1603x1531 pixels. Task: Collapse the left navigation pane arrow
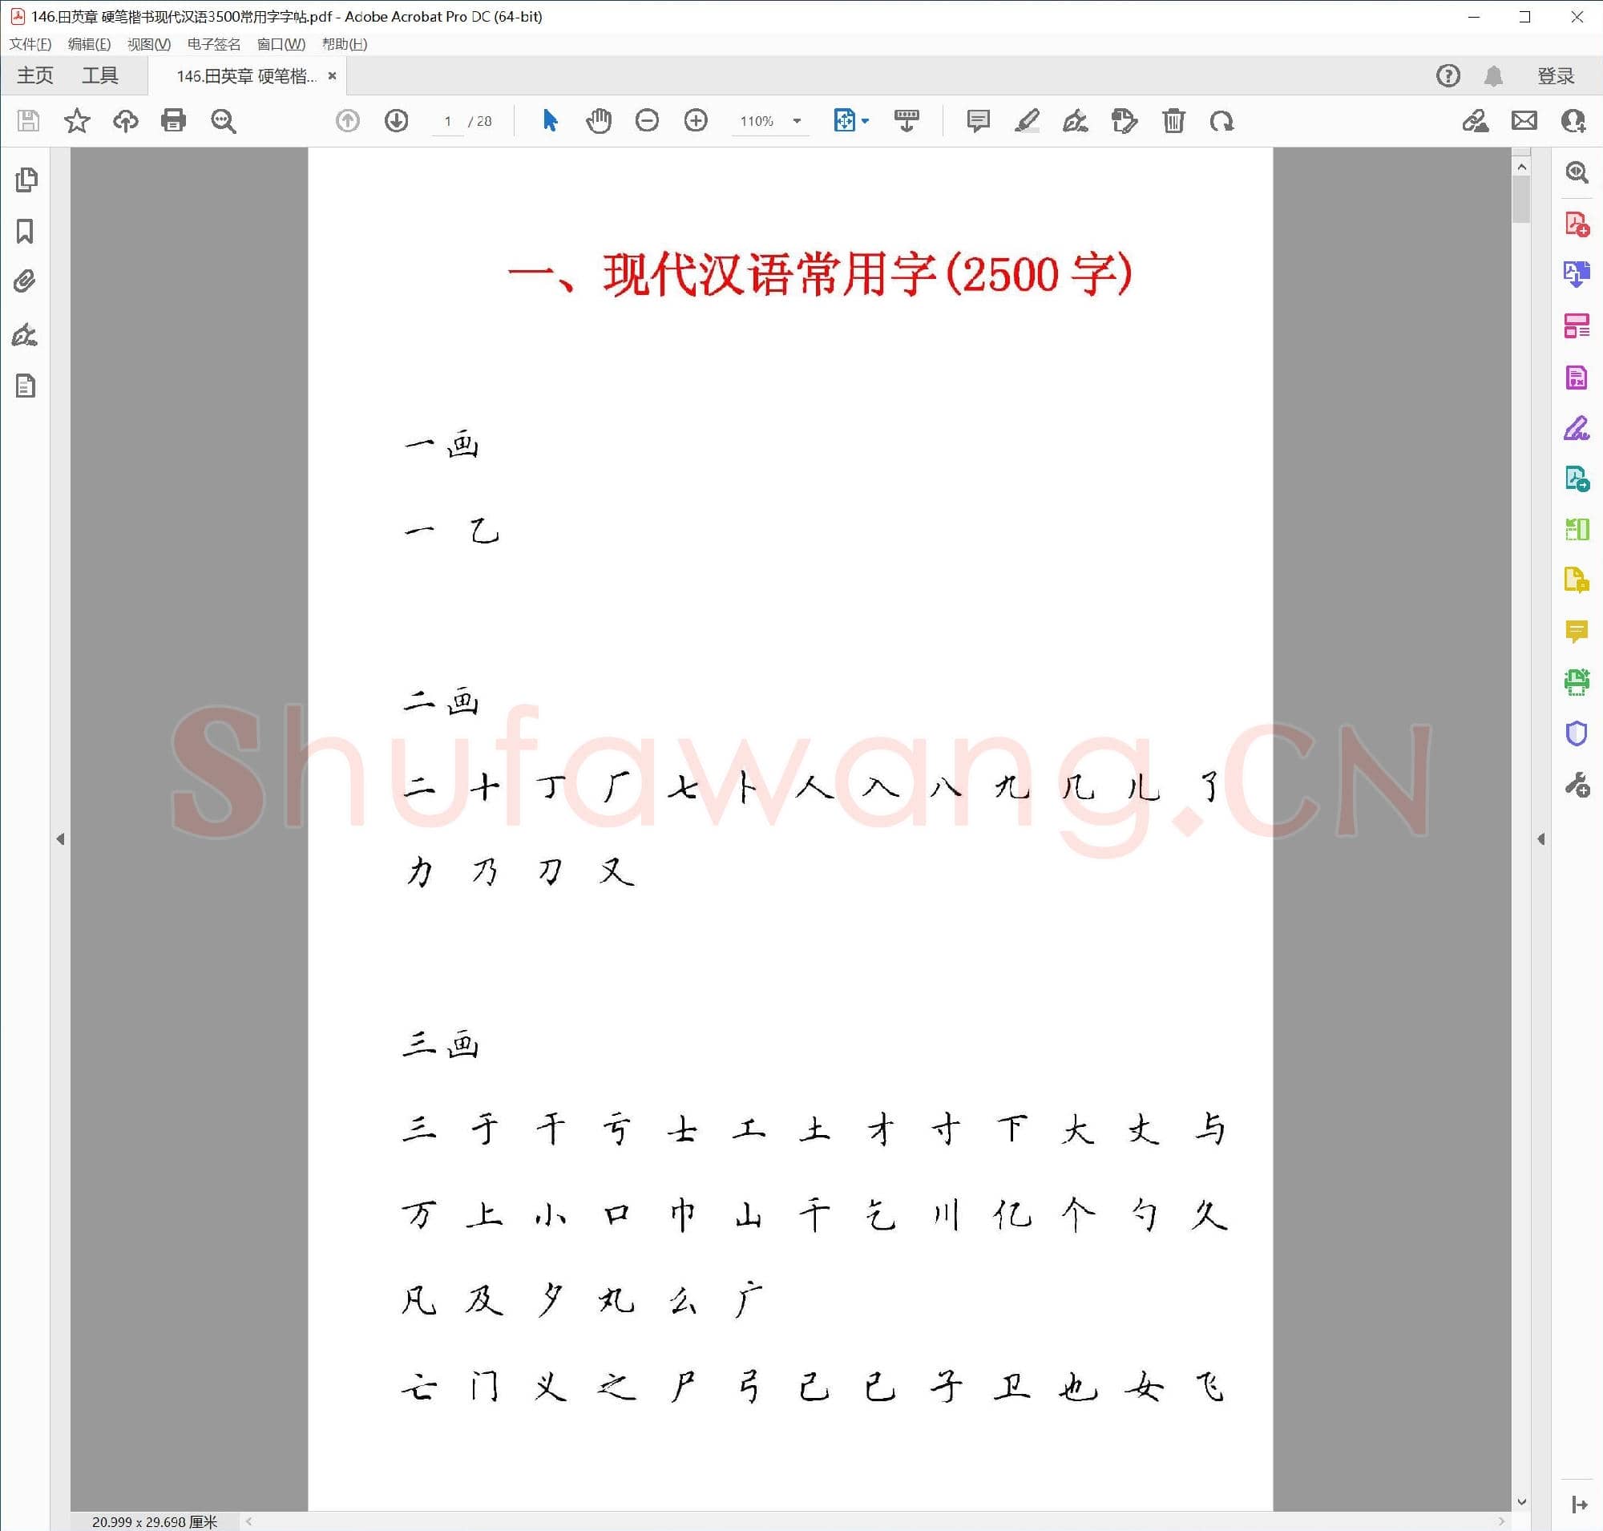[x=62, y=839]
